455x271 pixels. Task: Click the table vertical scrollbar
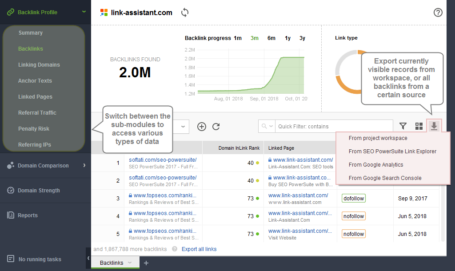click(443, 213)
